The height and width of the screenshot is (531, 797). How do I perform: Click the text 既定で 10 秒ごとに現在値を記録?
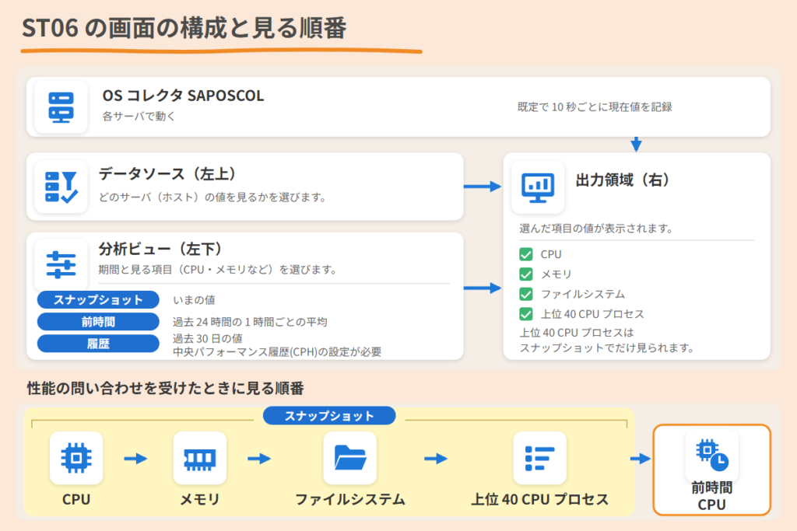pyautogui.click(x=595, y=107)
